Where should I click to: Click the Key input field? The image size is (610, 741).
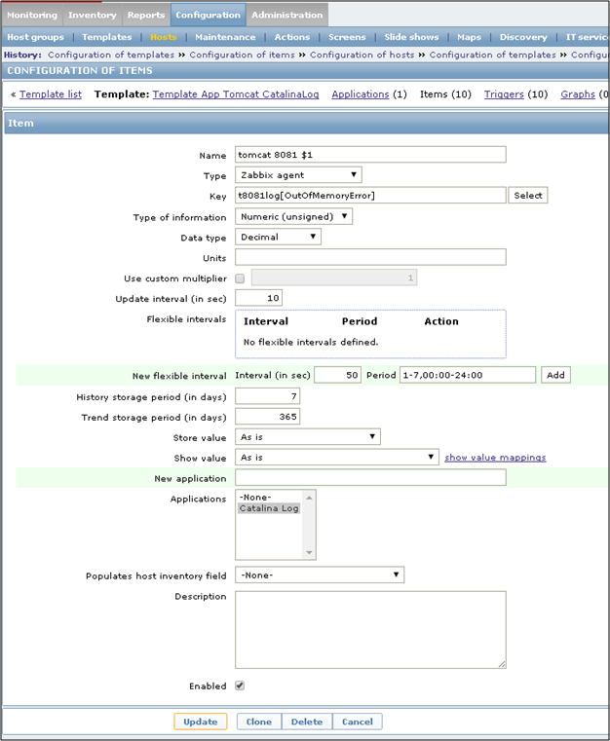click(x=370, y=195)
